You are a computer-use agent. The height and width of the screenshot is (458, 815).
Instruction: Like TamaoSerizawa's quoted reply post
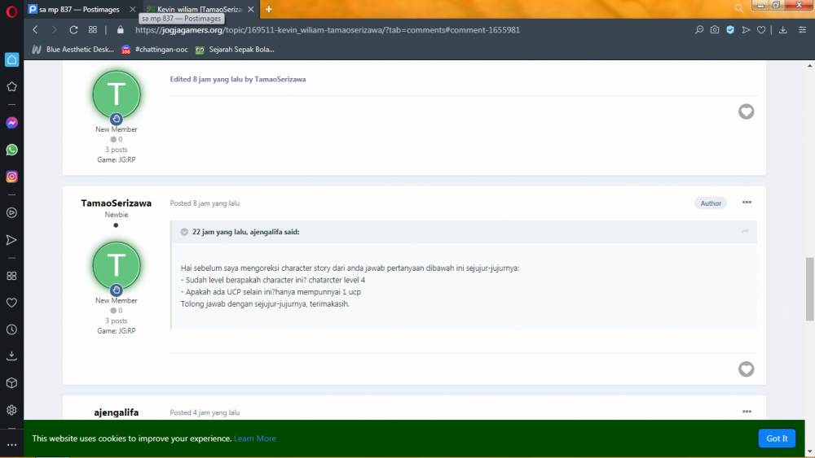coord(746,369)
